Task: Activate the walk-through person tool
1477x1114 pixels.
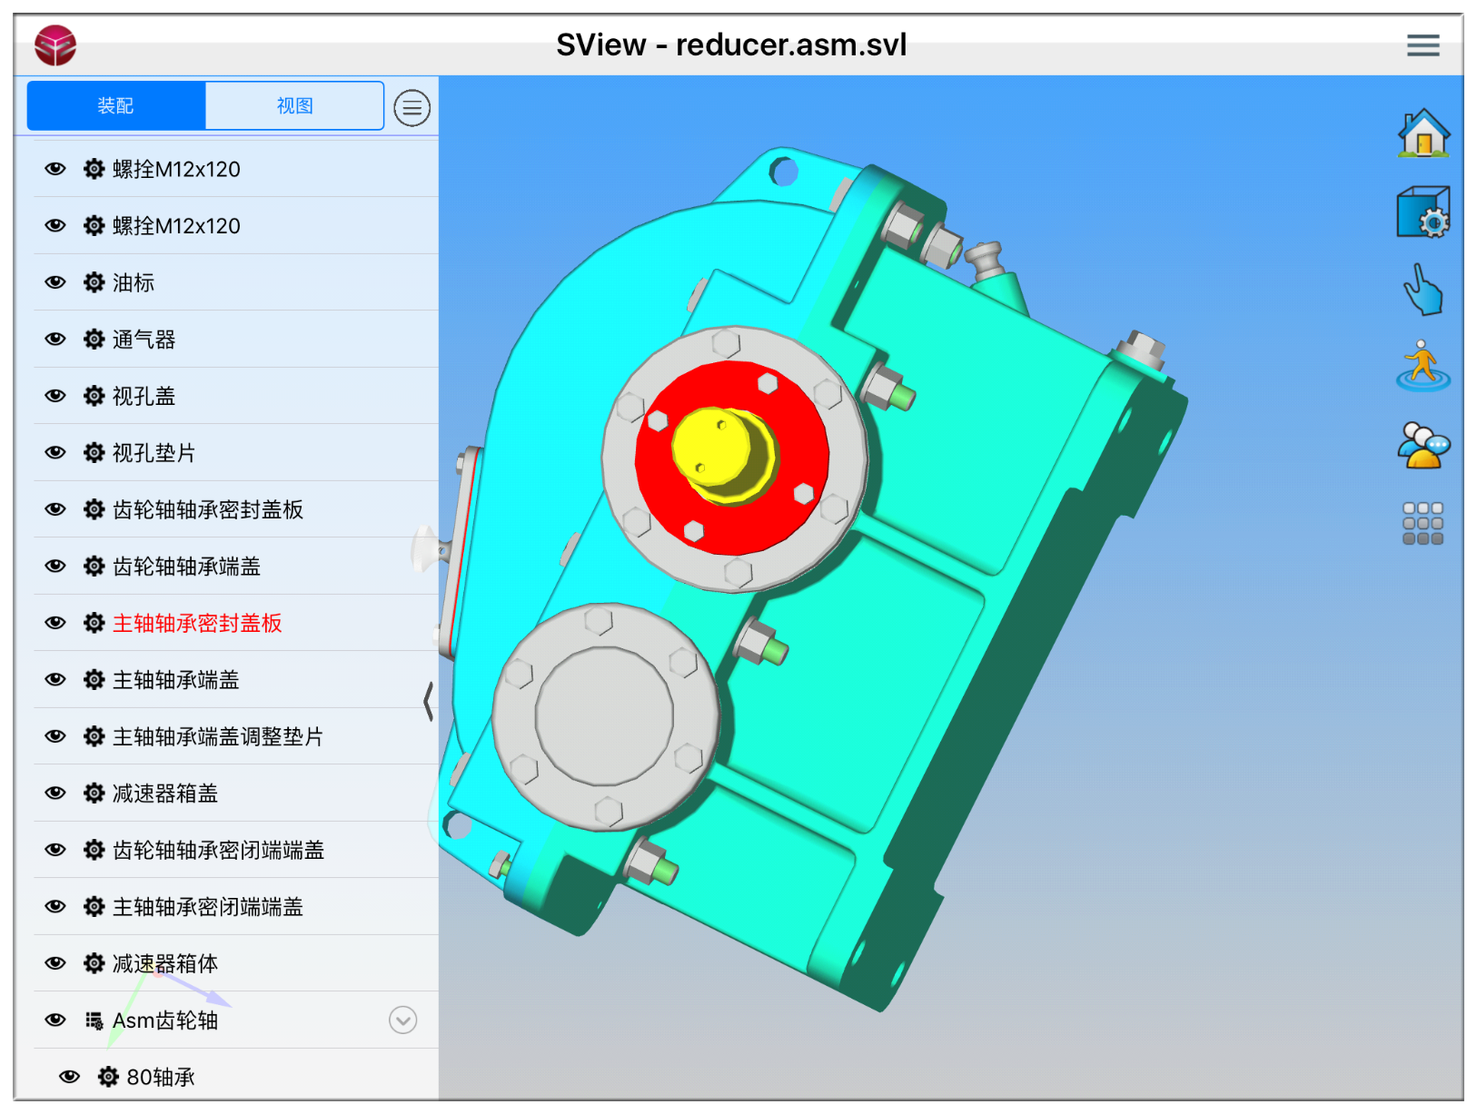Action: [x=1422, y=366]
